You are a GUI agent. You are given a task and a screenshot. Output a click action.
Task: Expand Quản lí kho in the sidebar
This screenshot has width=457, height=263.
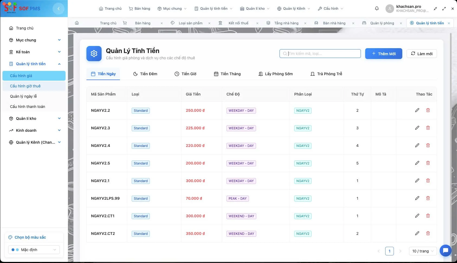pos(35,119)
